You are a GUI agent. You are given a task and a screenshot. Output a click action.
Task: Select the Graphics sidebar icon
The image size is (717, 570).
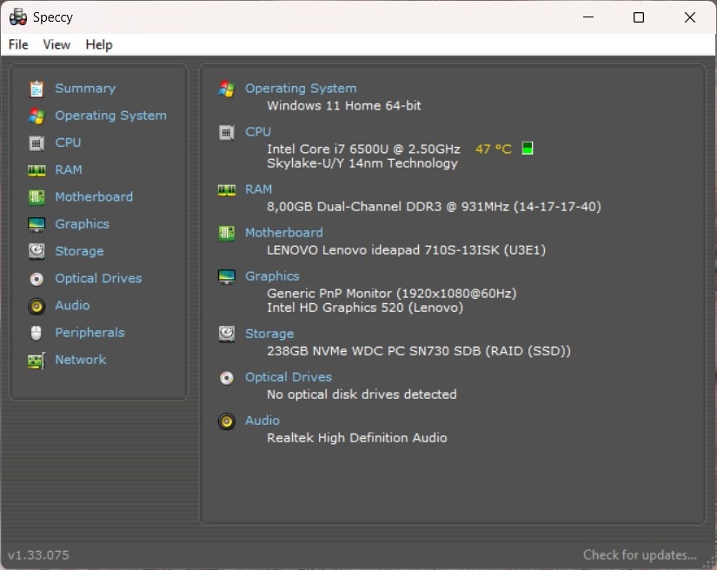click(x=37, y=223)
